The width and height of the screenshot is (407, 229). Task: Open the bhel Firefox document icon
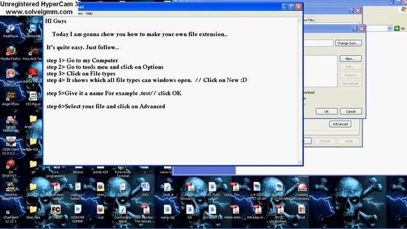click(x=100, y=187)
